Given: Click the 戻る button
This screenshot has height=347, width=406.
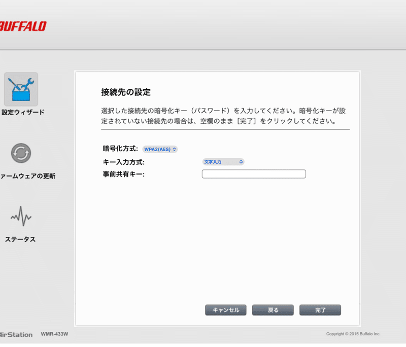Looking at the screenshot, I should (273, 310).
